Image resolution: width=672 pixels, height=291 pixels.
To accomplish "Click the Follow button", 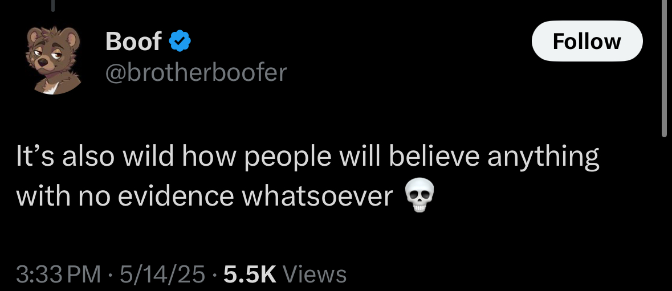I will click(587, 41).
